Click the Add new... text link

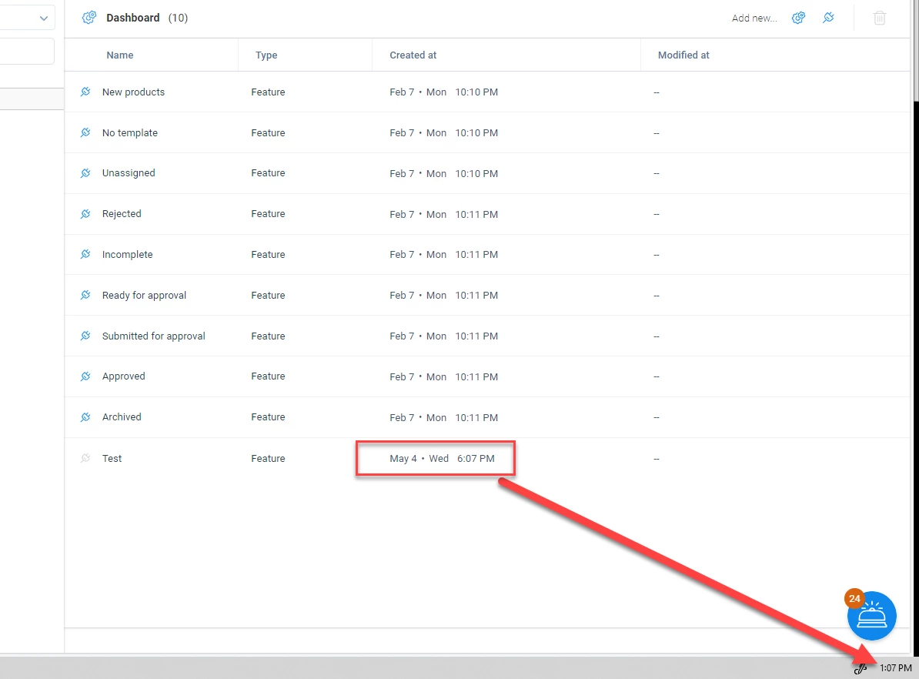[x=754, y=18]
